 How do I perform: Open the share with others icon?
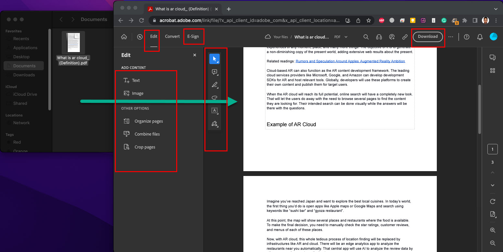392,37
